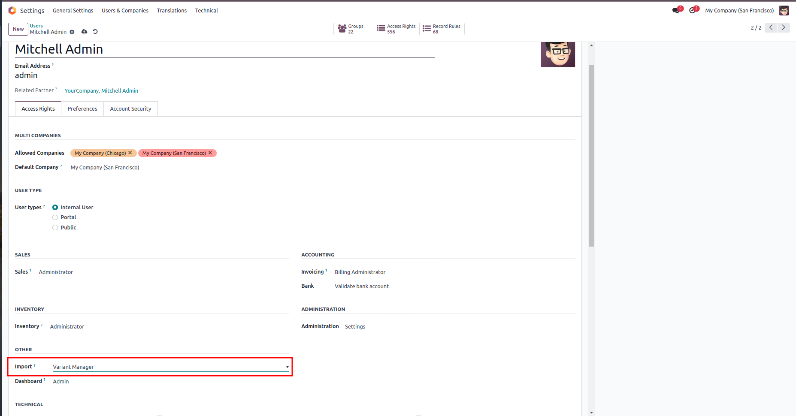Open the Access Rights 556 stat button
796x416 pixels.
(396, 29)
